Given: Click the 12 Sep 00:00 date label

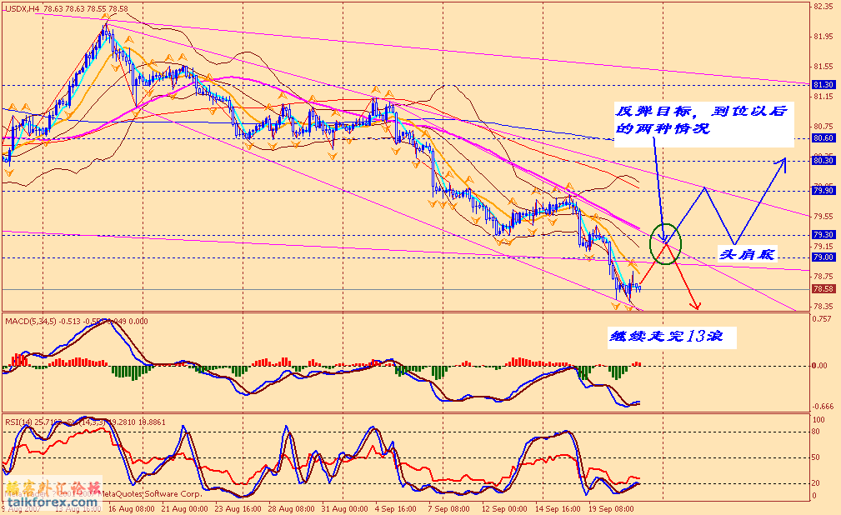Looking at the screenshot, I should 504,508.
